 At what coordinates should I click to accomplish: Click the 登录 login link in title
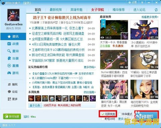pyautogui.click(x=27, y=3)
